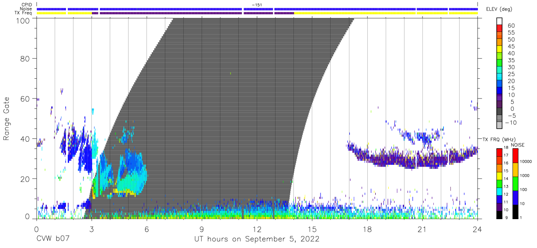Click the 'UT hours on September 5, 2022' title
The width and height of the screenshot is (537, 248).
tap(257, 239)
